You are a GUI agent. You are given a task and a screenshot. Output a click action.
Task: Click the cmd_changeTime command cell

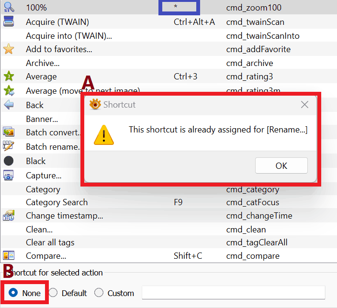(x=259, y=216)
